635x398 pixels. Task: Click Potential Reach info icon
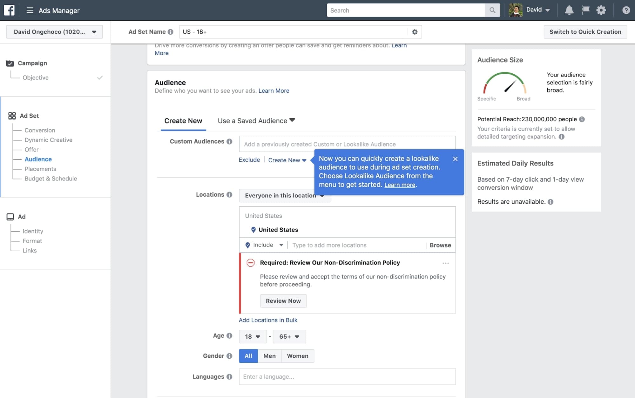pos(582,119)
